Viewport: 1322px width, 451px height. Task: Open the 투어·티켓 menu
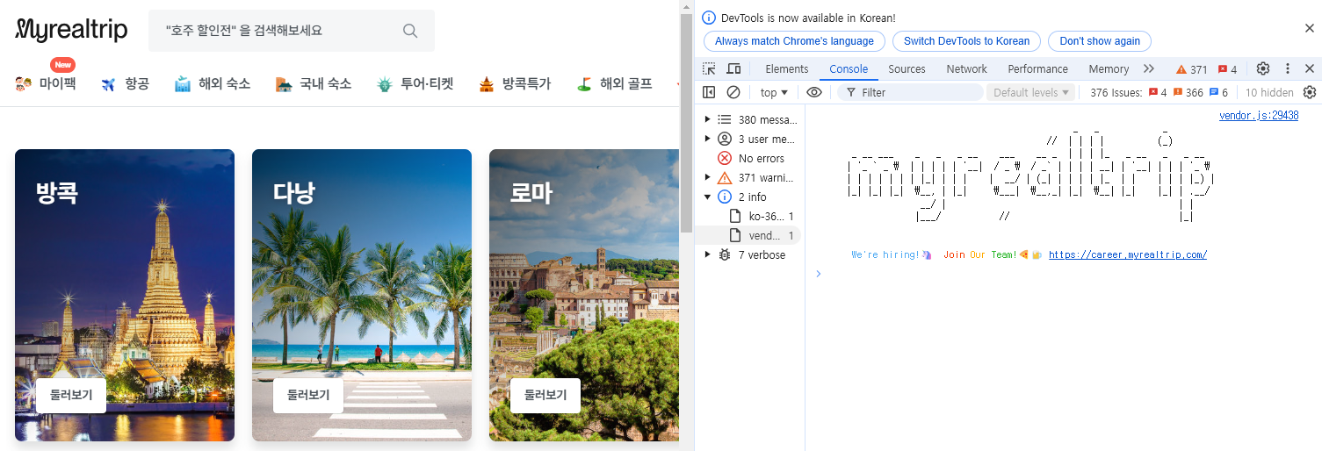click(415, 84)
